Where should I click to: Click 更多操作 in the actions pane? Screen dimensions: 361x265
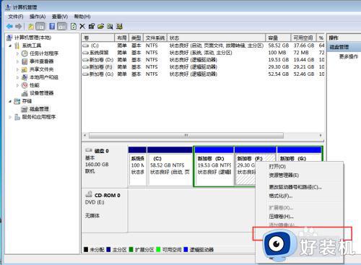pos(349,56)
